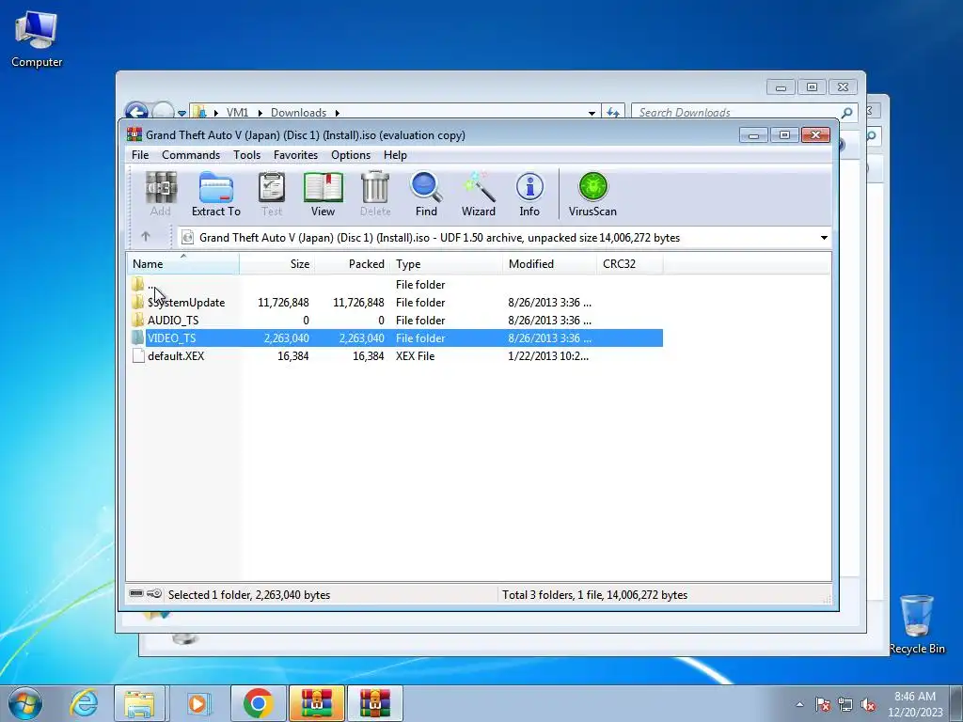963x722 pixels.
Task: Click the AUDIO_TS 'File folder' type cell
Action: pos(420,320)
